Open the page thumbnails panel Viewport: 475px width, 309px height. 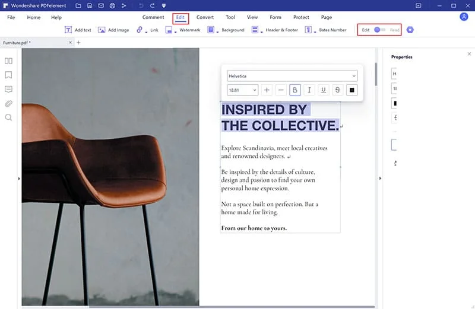[8, 61]
